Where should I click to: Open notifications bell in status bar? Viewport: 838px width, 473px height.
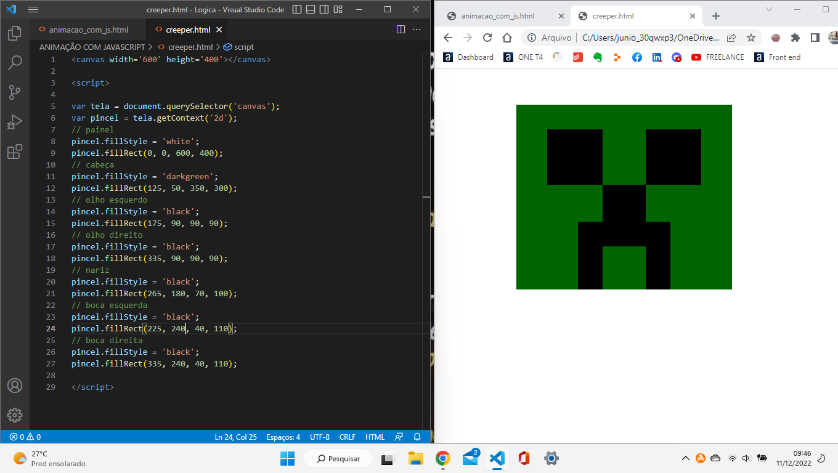click(x=417, y=437)
